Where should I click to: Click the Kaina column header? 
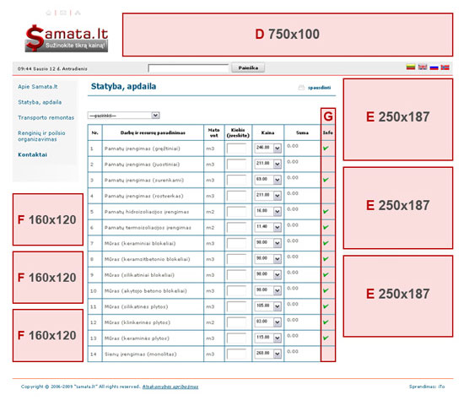click(x=267, y=132)
